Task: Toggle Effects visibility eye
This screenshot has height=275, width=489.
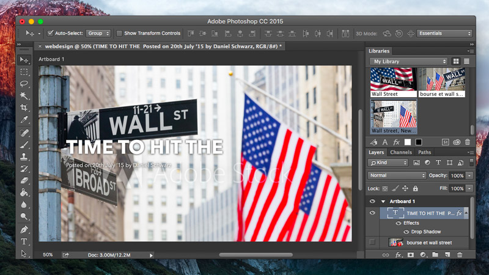Action: pyautogui.click(x=399, y=223)
